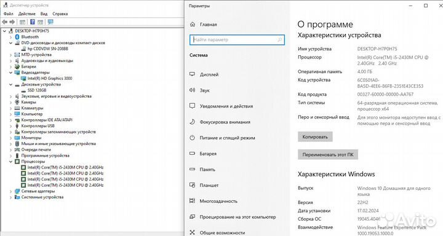Click the 4,00 ГБ memory value
Viewport: 443px width, 236px height.
coord(364,72)
